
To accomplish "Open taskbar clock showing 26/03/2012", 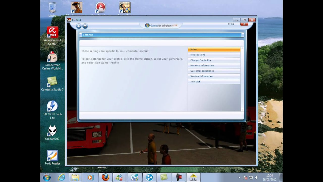I will coord(270,177).
